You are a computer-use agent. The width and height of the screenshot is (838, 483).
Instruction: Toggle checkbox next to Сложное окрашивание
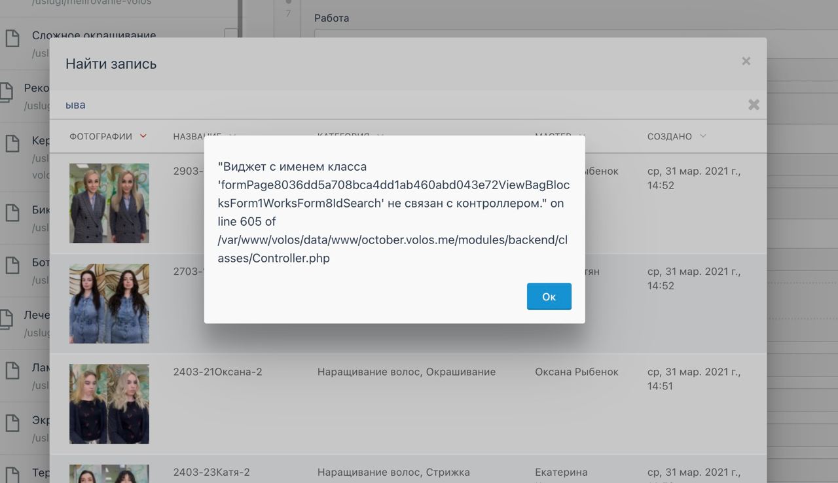click(x=230, y=33)
